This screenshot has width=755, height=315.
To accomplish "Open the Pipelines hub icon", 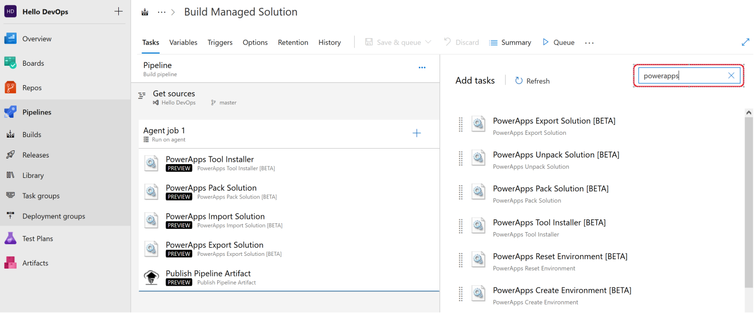I will point(11,112).
